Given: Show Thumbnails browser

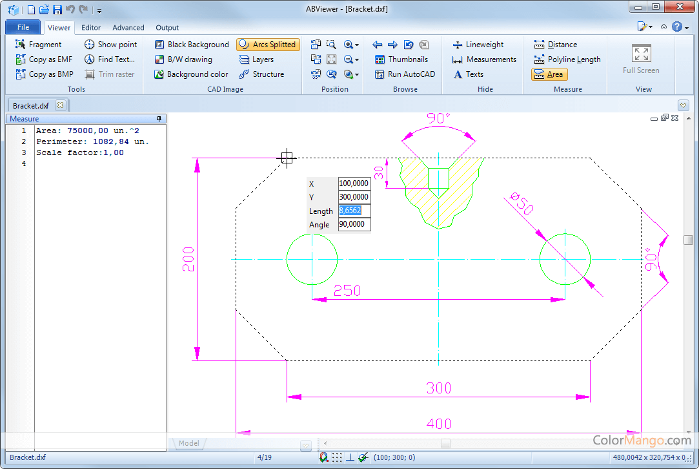Looking at the screenshot, I should point(401,59).
